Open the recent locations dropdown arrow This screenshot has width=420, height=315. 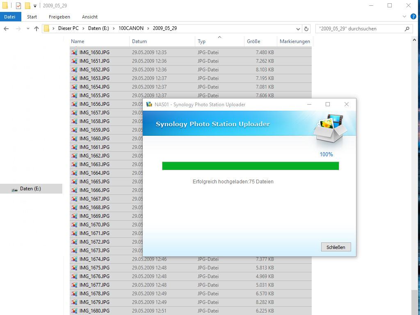click(x=28, y=29)
